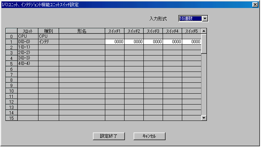
Task: Select the スイッチ2 value cell in row 1
Action: (x=134, y=42)
